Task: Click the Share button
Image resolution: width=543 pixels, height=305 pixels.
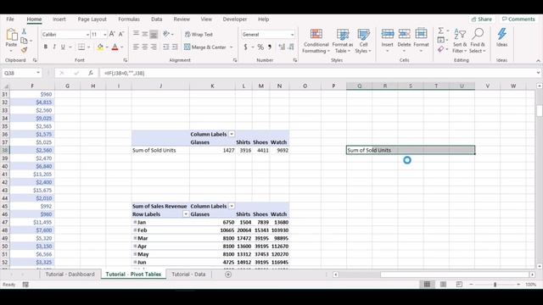Action: tap(482, 19)
